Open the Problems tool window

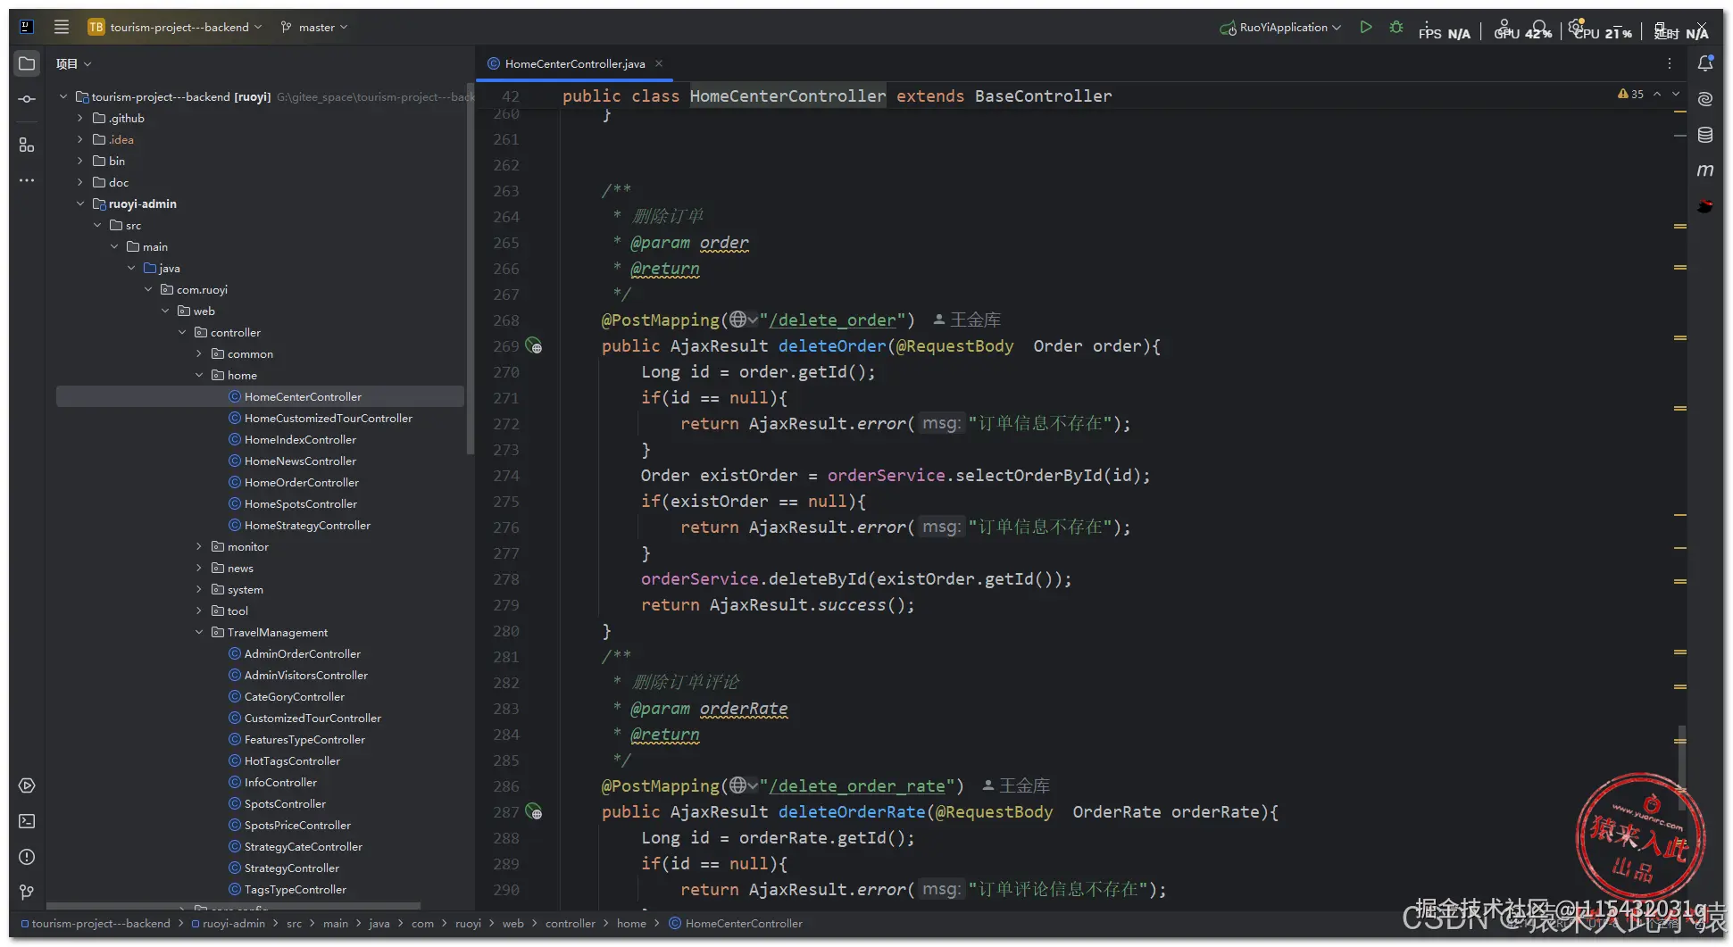coord(27,857)
